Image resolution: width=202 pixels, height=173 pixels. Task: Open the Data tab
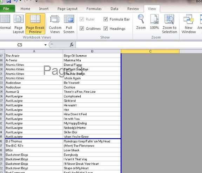coord(114,9)
